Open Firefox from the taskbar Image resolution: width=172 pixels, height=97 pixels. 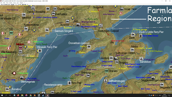coord(18,95)
